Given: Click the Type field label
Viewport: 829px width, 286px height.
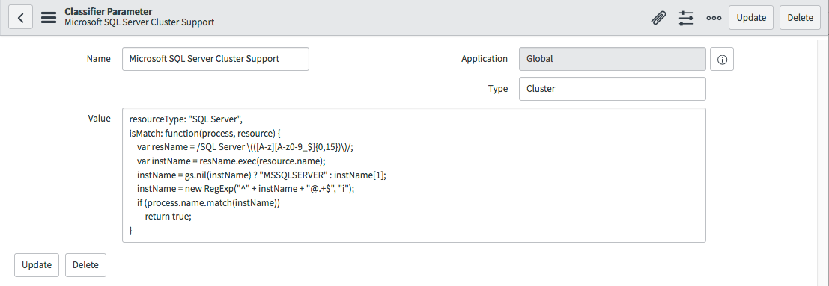Looking at the screenshot, I should coord(498,89).
